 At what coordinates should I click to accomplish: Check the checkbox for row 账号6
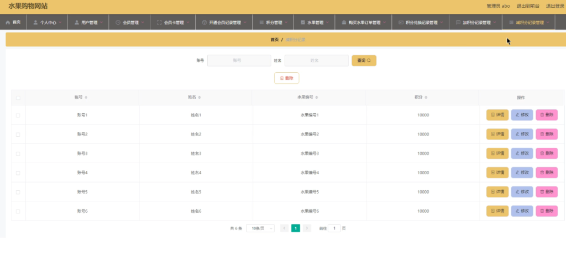click(18, 211)
